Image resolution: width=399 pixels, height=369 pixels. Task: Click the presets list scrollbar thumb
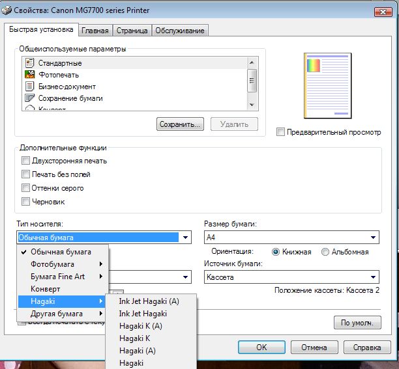252,81
